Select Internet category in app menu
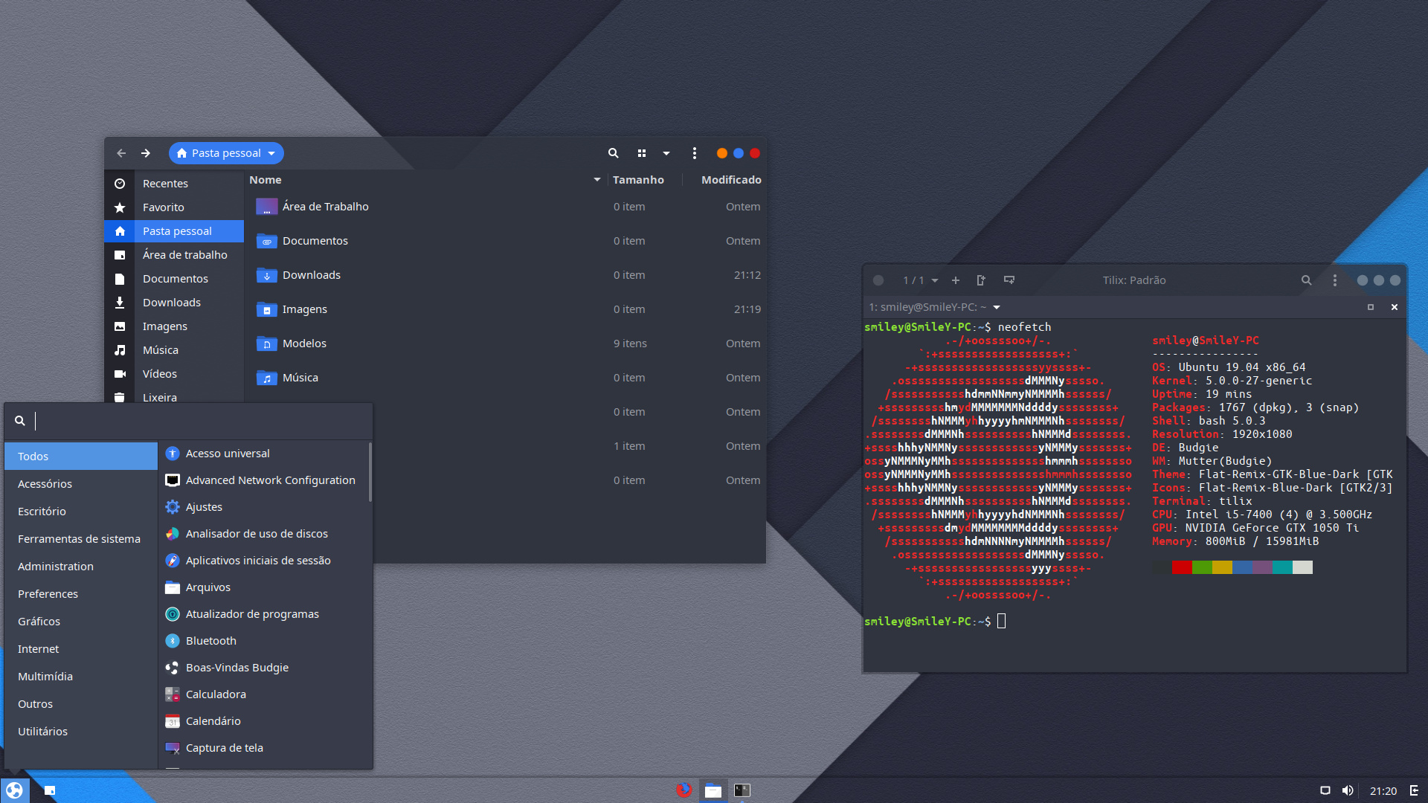 coord(39,649)
